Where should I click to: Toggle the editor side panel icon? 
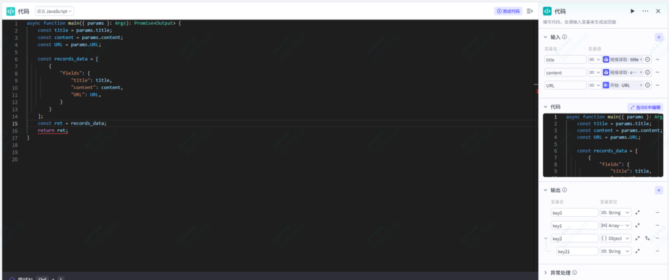pyautogui.click(x=529, y=11)
